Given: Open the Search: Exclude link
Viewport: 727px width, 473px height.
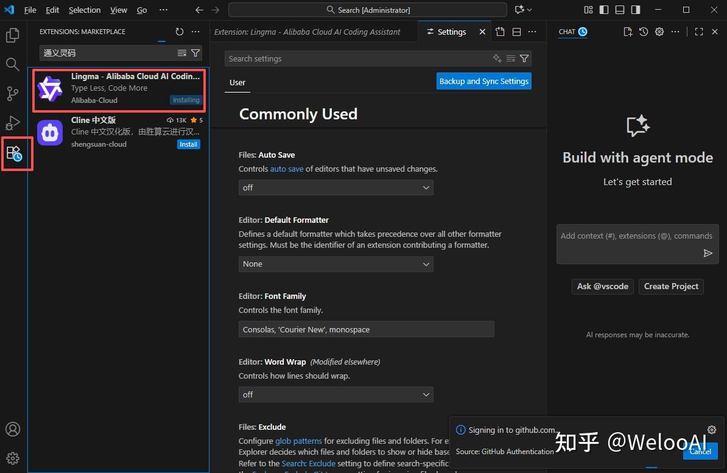Looking at the screenshot, I should pos(308,463).
